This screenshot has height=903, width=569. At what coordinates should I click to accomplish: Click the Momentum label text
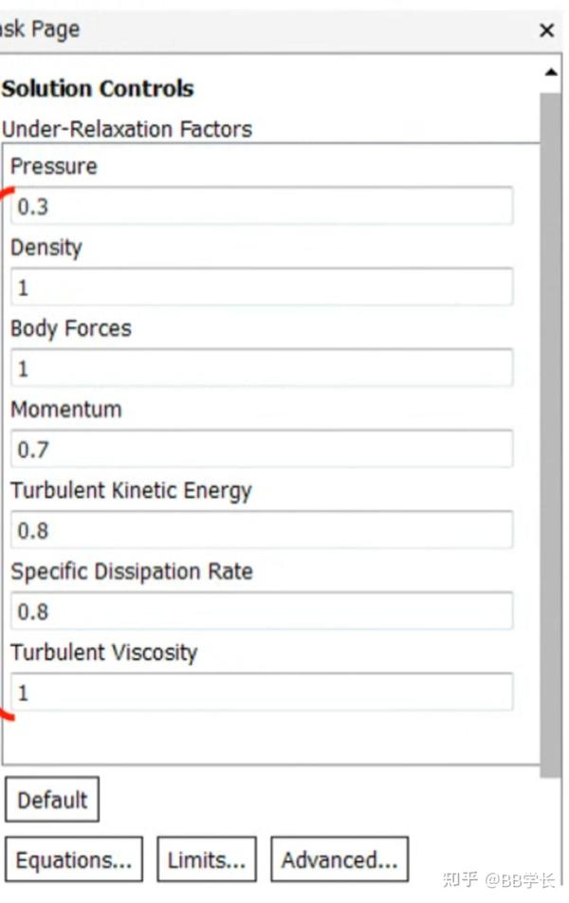pos(66,410)
